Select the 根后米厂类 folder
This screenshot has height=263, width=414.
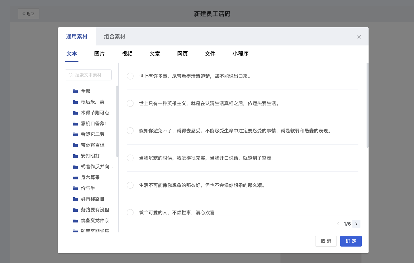[x=93, y=102]
